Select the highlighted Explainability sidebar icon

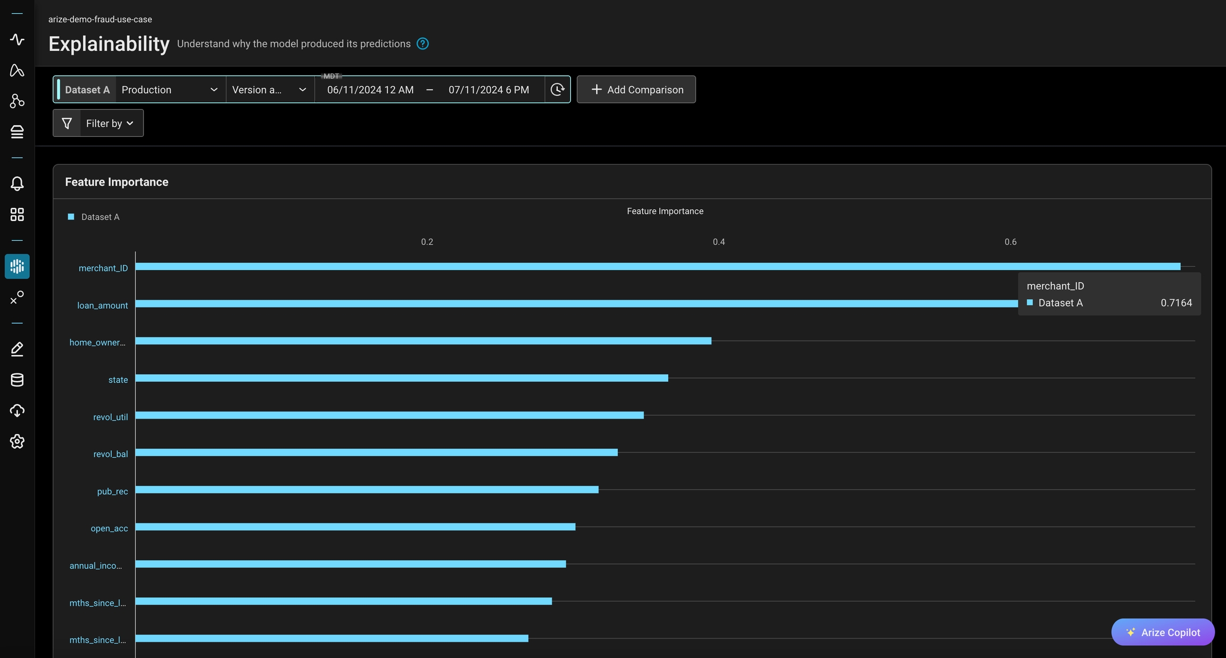17,267
